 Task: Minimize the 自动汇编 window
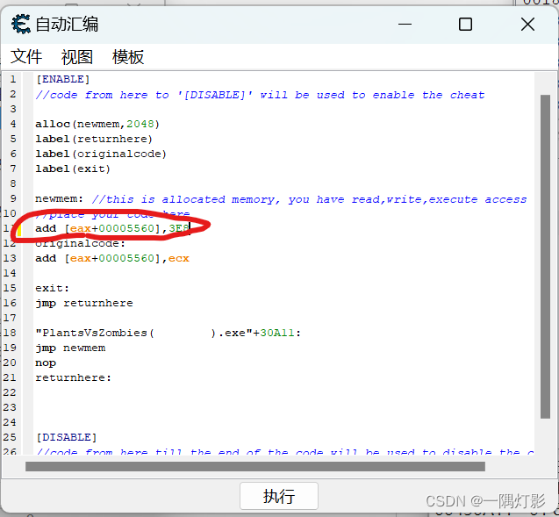tap(405, 25)
